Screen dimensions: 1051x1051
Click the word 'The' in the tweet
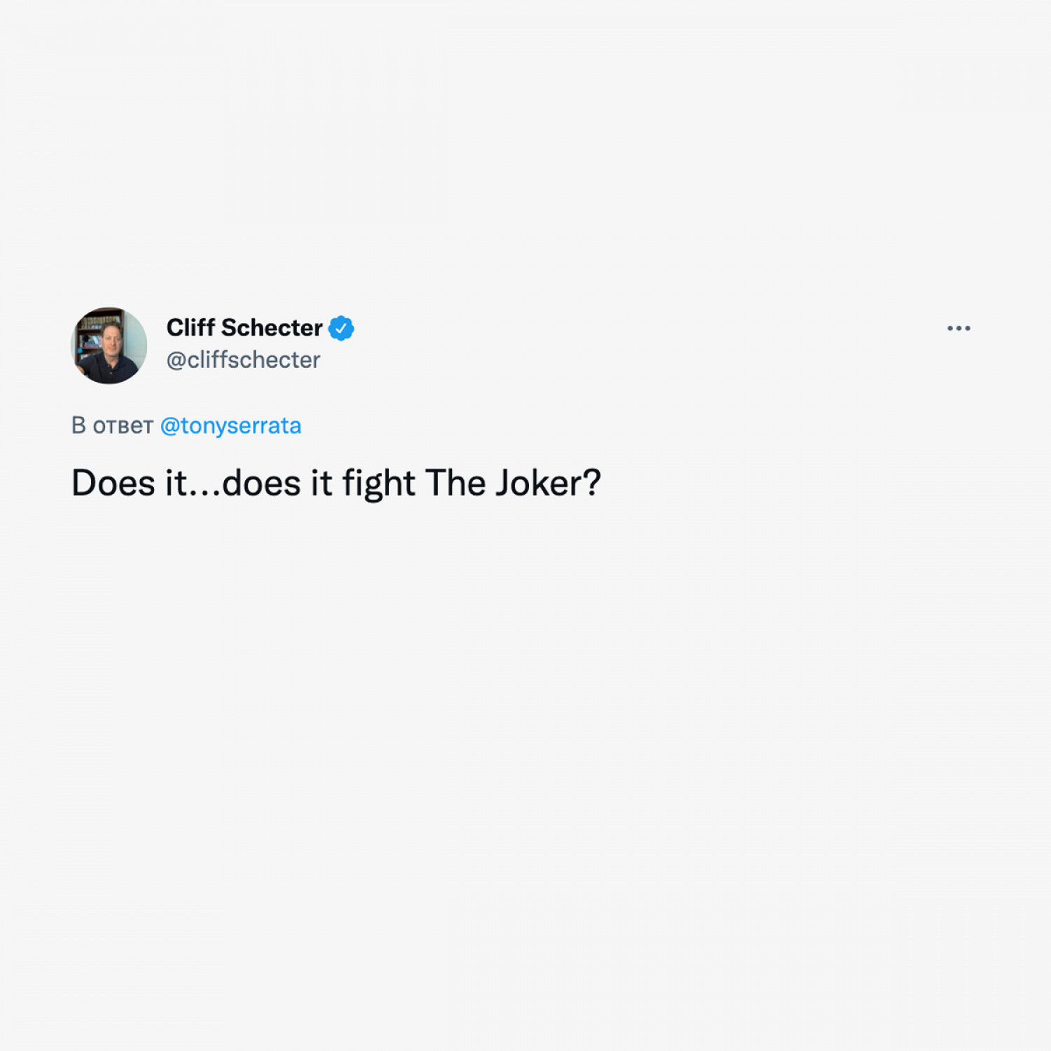pyautogui.click(x=455, y=483)
